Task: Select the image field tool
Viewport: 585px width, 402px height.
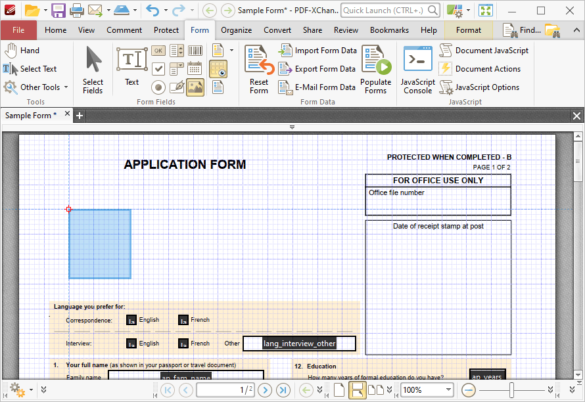Action: pos(195,87)
